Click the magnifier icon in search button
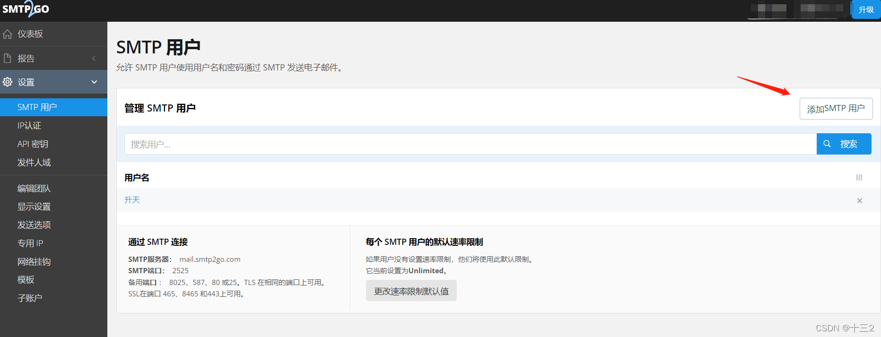Screen dimensions: 881x337 (x=827, y=144)
